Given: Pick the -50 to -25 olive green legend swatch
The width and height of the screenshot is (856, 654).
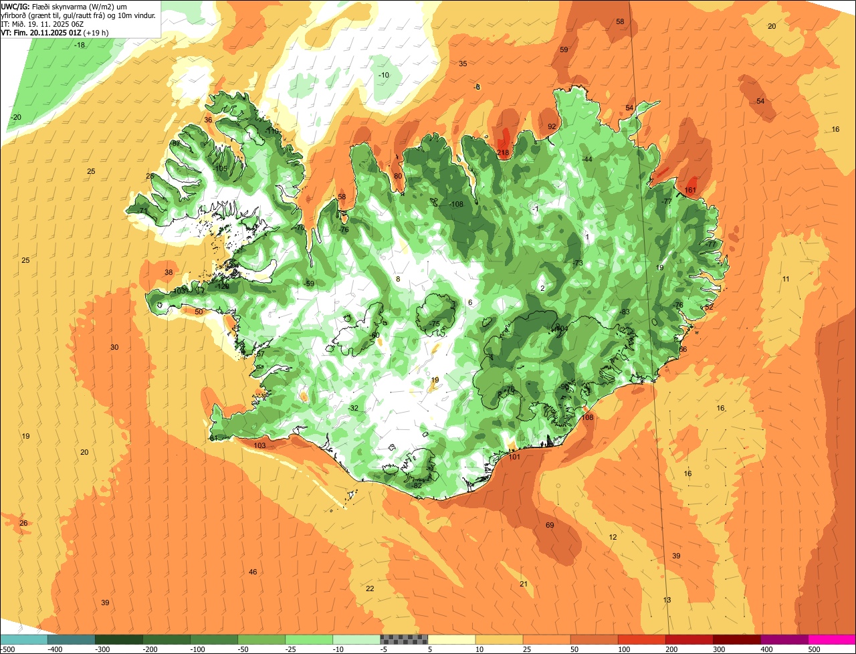Looking at the screenshot, I should pos(261,639).
